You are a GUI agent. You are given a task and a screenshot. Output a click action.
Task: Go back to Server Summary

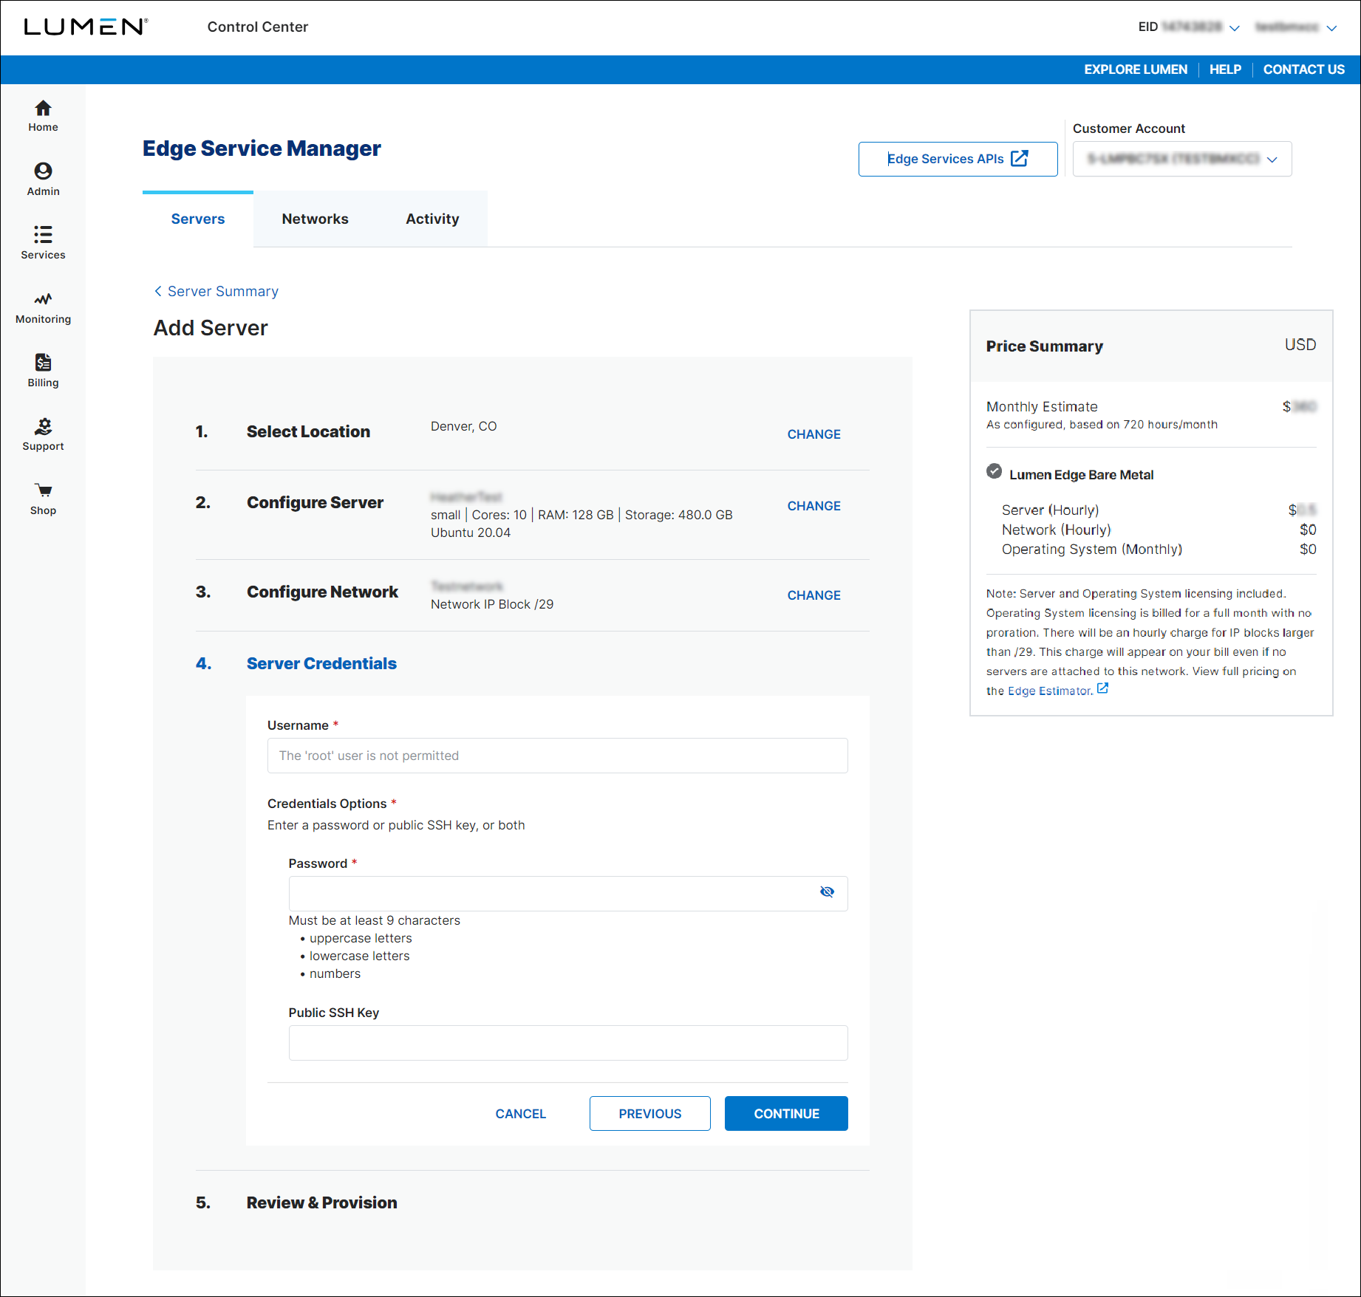pos(222,291)
